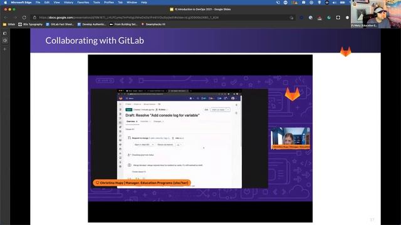This screenshot has height=225, width=401.
Task: Go forward with the browser forward arrow
Action: click(x=15, y=17)
